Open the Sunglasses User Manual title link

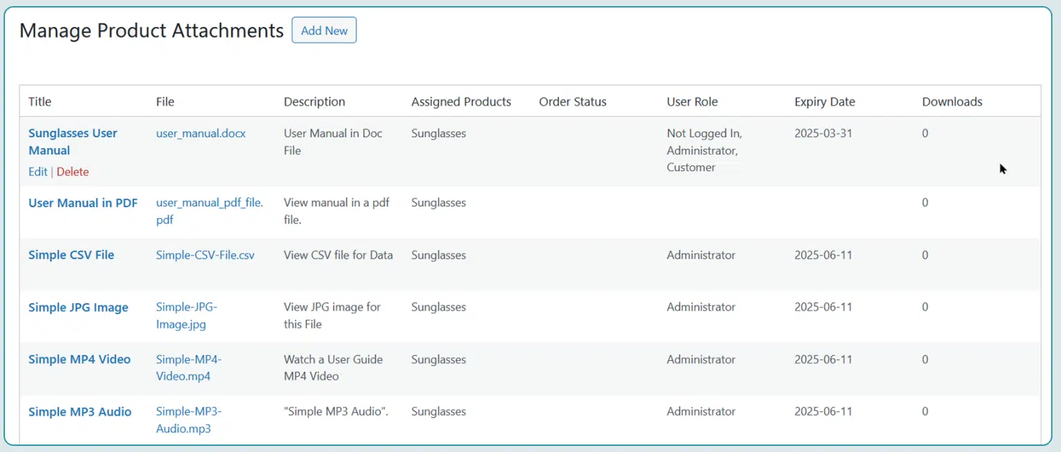(73, 141)
